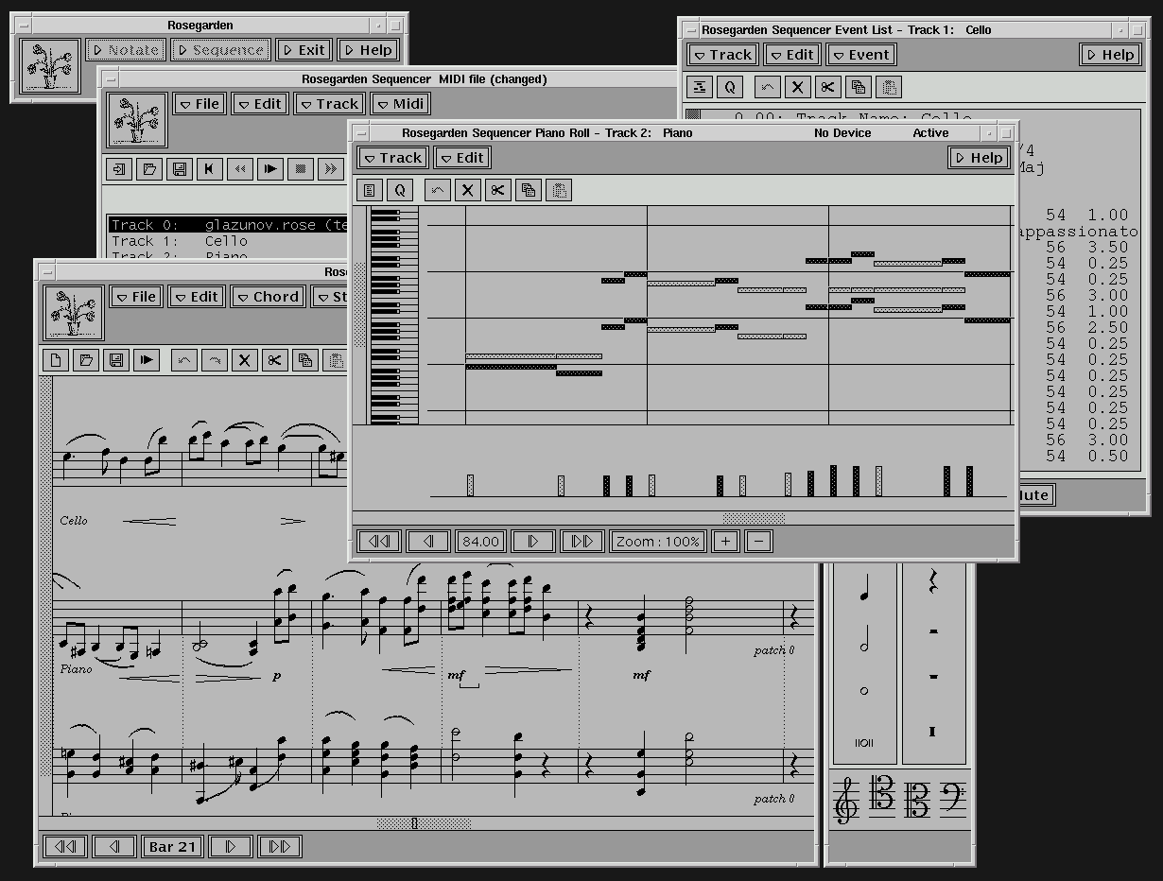The width and height of the screenshot is (1163, 881).
Task: Click the paste icon in the Event List toolbar
Action: 888,87
